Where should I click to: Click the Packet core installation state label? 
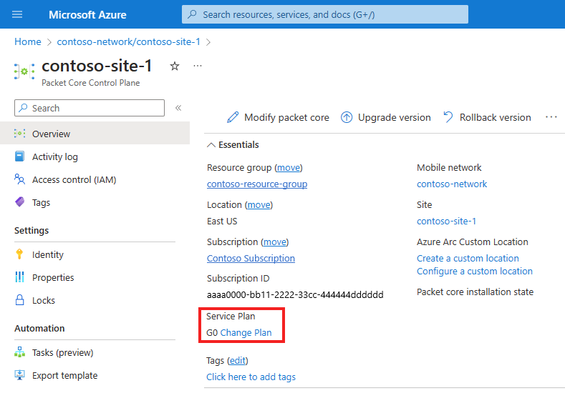tap(475, 292)
